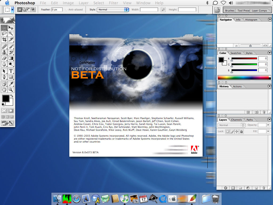Switch to the Channels tab
Viewport: 273px width, 205px height.
[x=236, y=120]
